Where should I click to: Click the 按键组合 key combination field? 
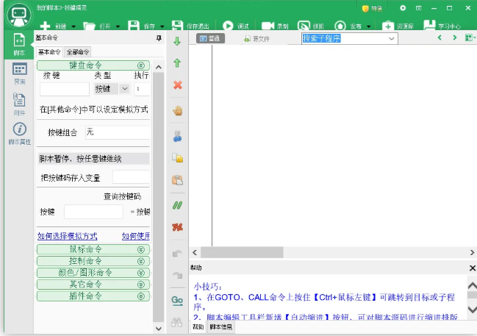point(116,133)
